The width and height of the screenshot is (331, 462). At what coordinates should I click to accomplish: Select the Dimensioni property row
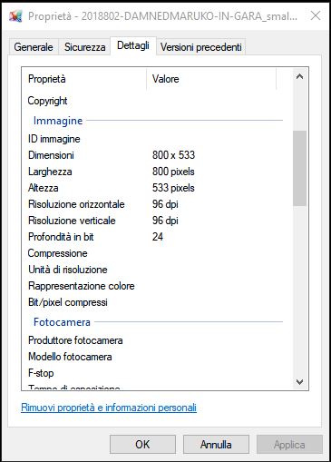[155, 155]
